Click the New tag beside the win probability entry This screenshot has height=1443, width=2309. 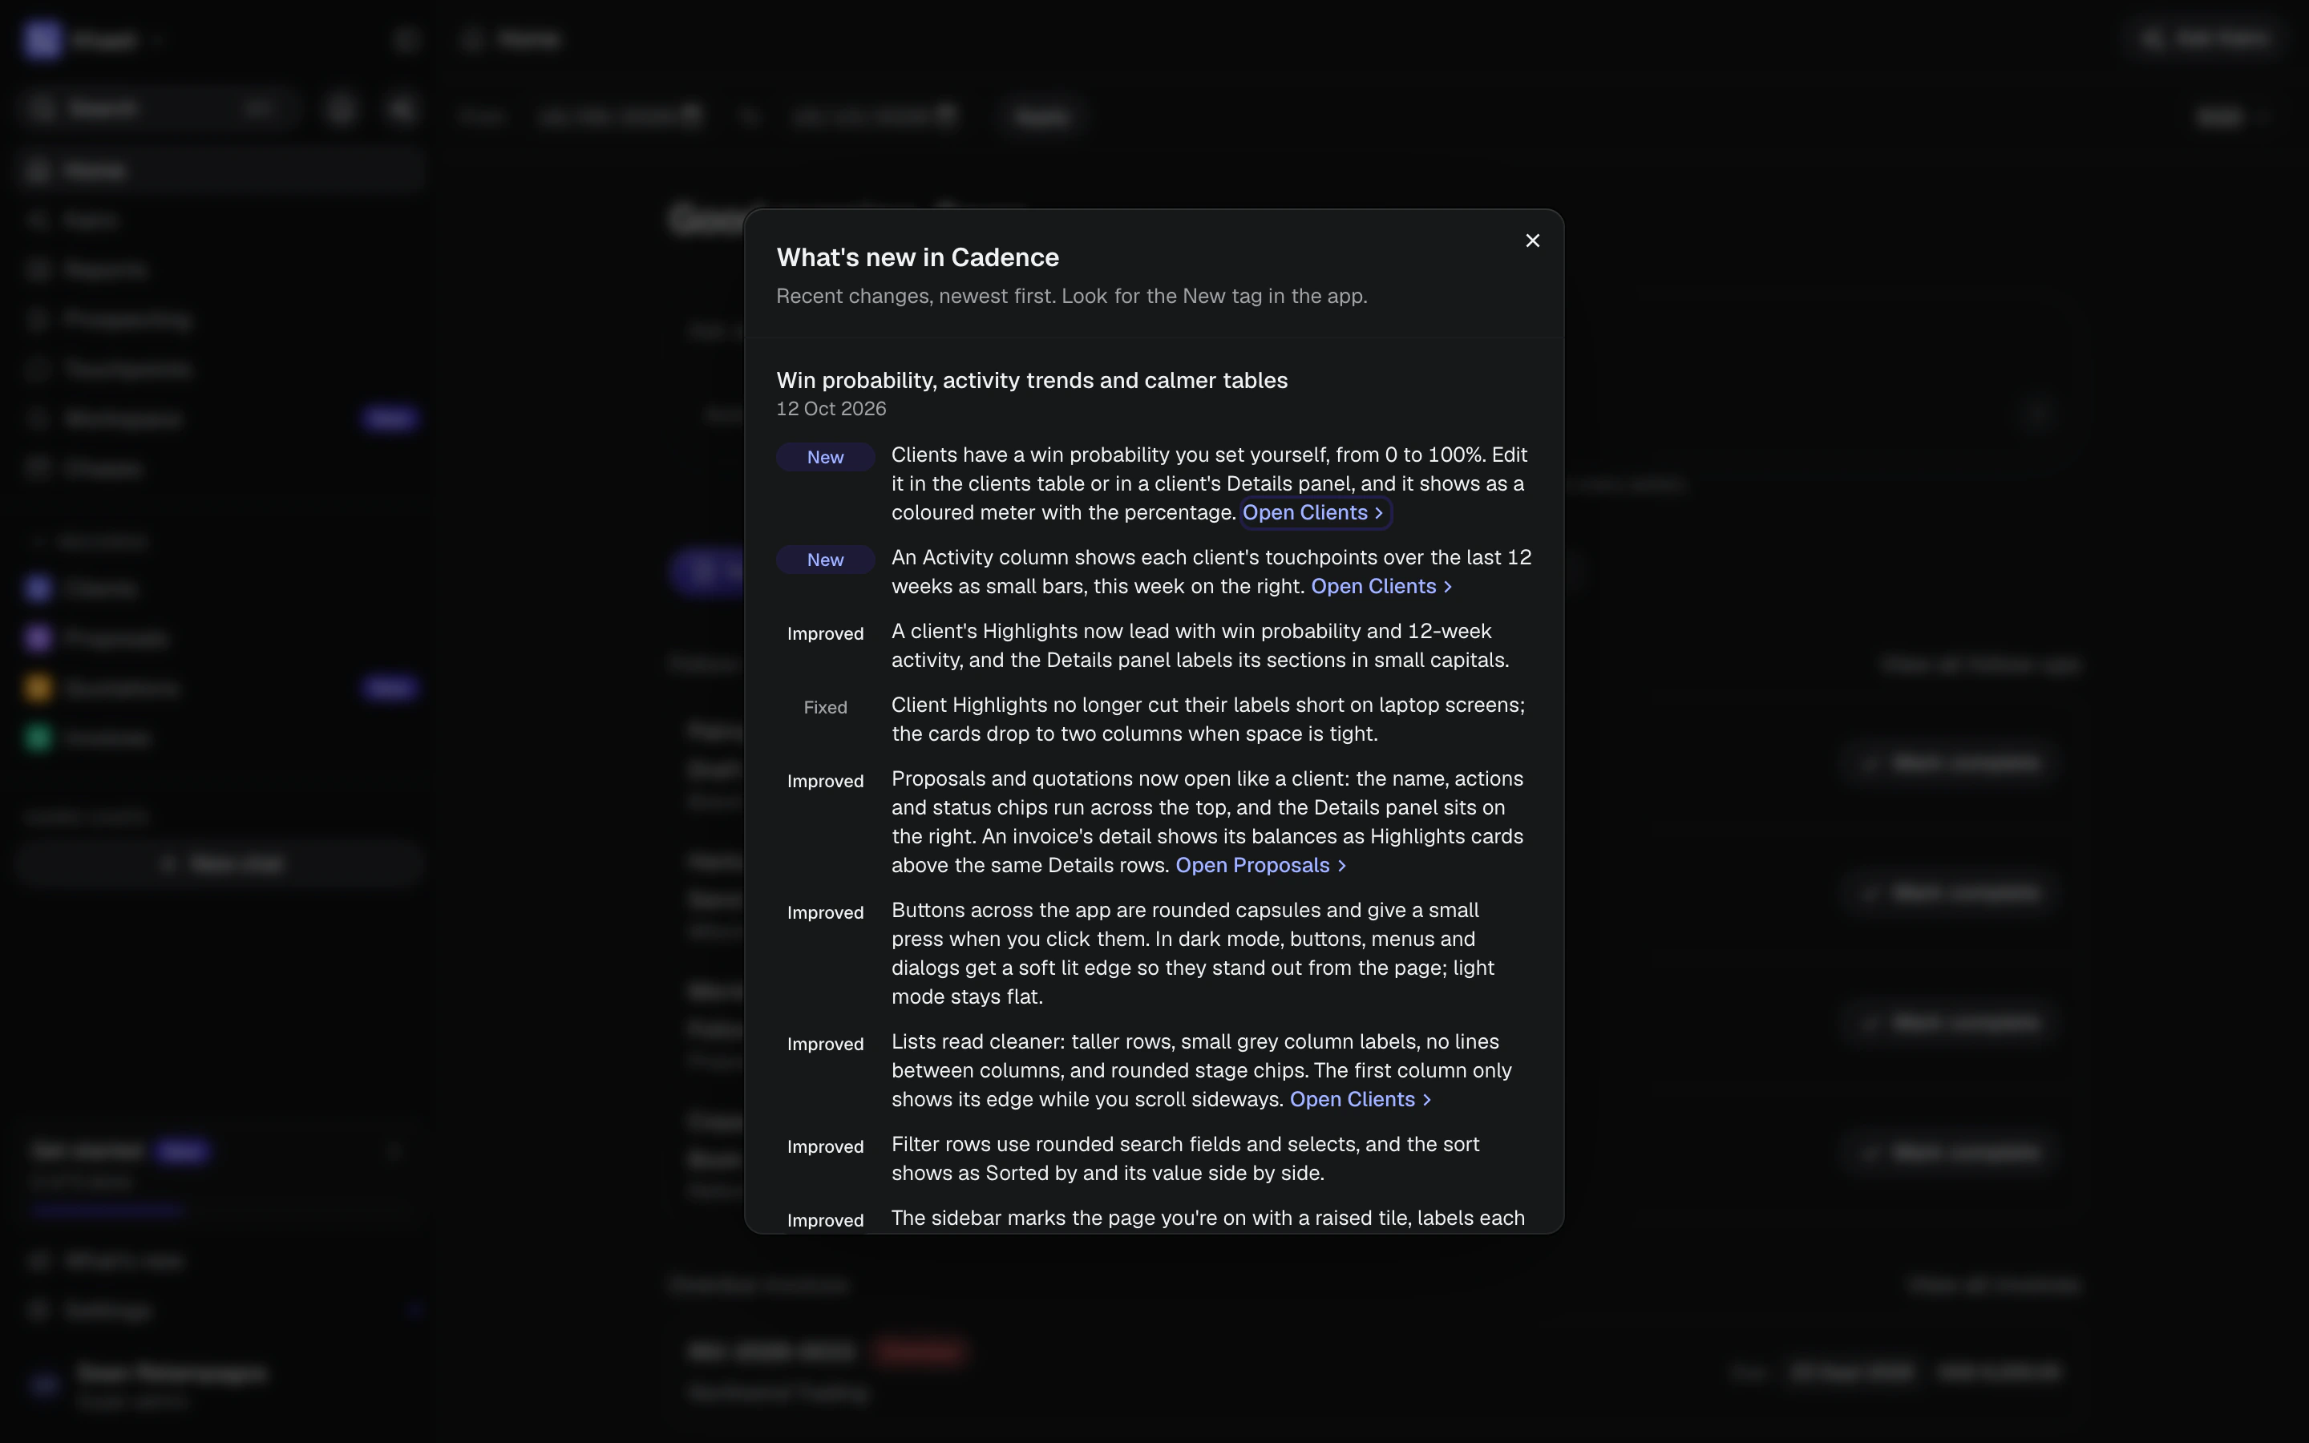click(825, 457)
